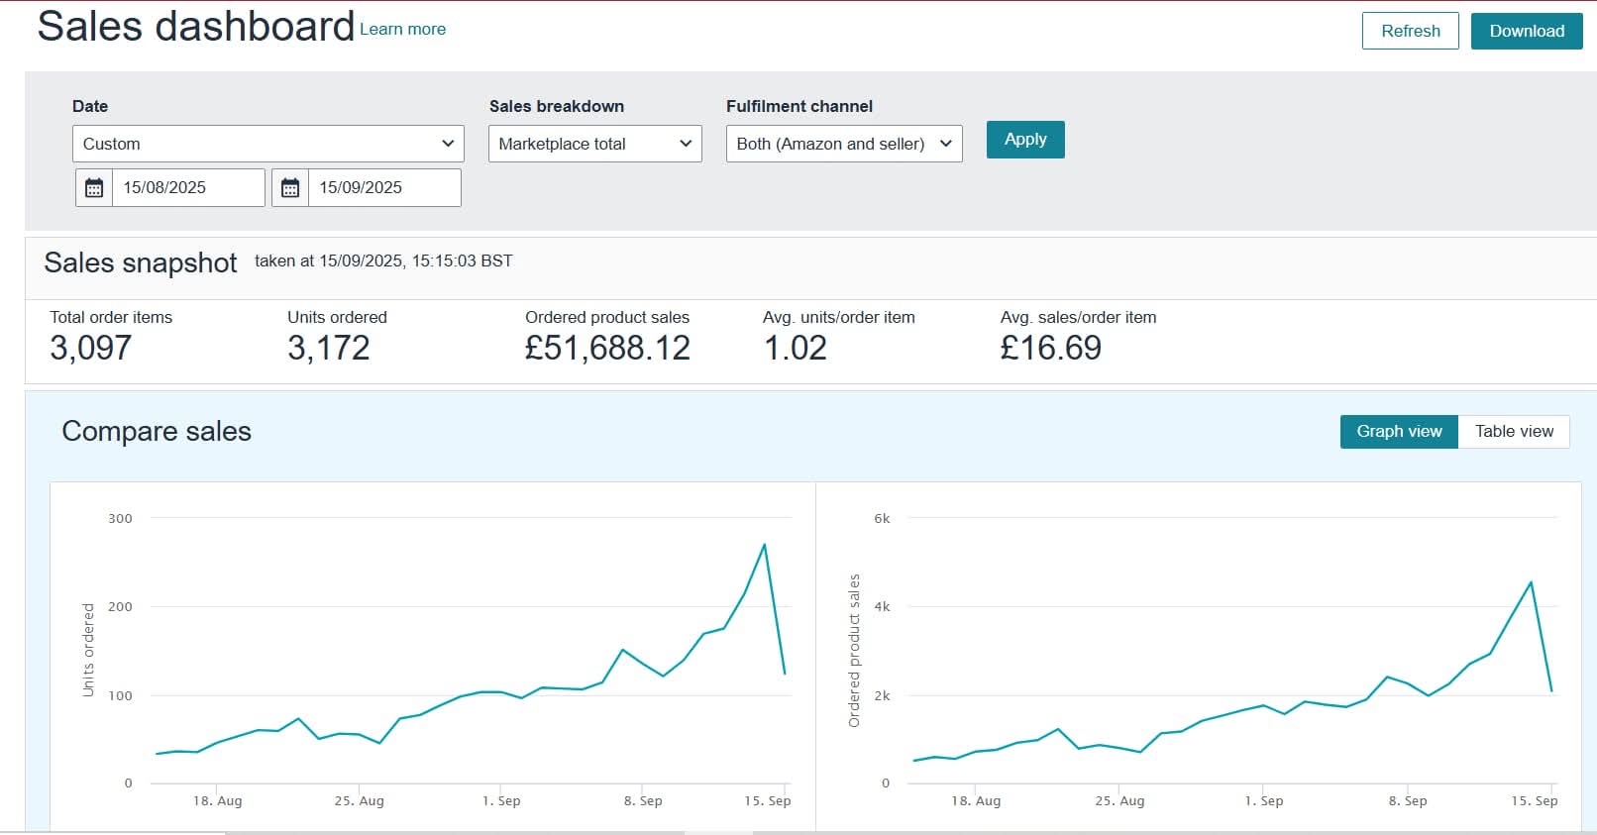
Task: Download the sales dashboard report
Action: click(x=1526, y=31)
